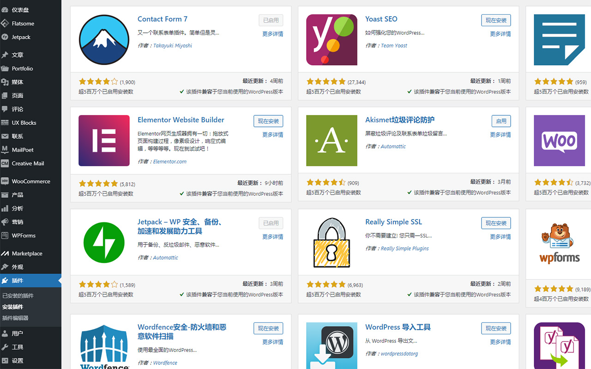Install Really Simple SSL now
Image resolution: width=591 pixels, height=369 pixels.
pos(496,223)
